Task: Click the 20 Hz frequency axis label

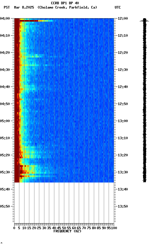Action: pyautogui.click(x=34, y=228)
